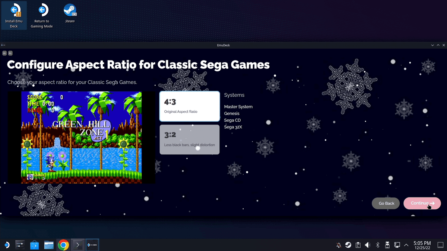Open the volume speaker tray icon
Screen dimensions: 447x251
tap(368, 245)
